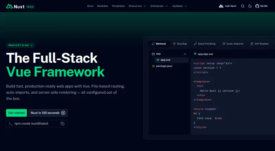Click the Hello Nuxt {{ version }}! line
The height and width of the screenshot is (151, 275).
click(x=220, y=91)
